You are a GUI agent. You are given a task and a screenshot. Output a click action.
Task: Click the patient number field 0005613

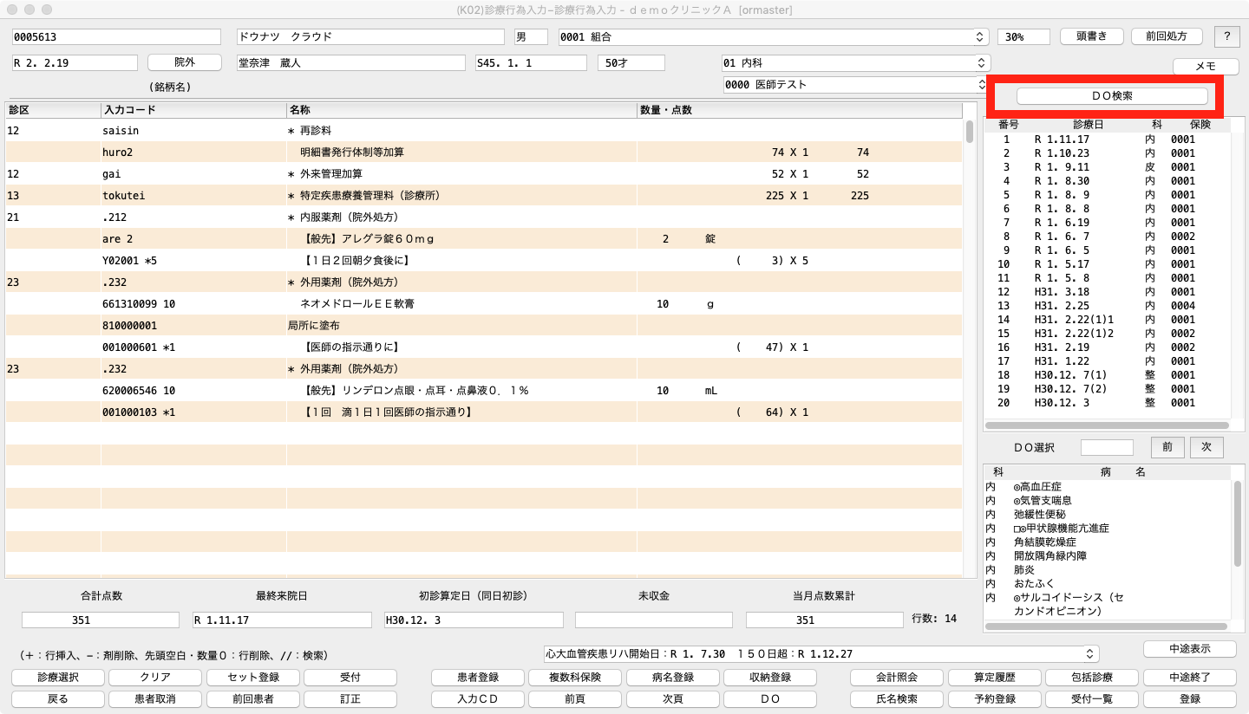pos(116,37)
